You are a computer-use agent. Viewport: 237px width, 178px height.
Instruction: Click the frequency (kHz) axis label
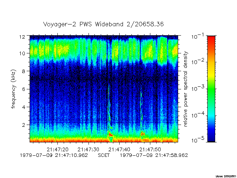pos(13,89)
